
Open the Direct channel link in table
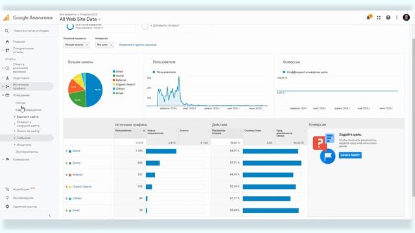[x=77, y=151]
